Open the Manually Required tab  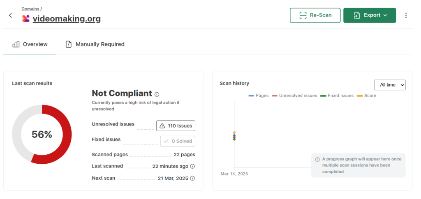(x=95, y=44)
